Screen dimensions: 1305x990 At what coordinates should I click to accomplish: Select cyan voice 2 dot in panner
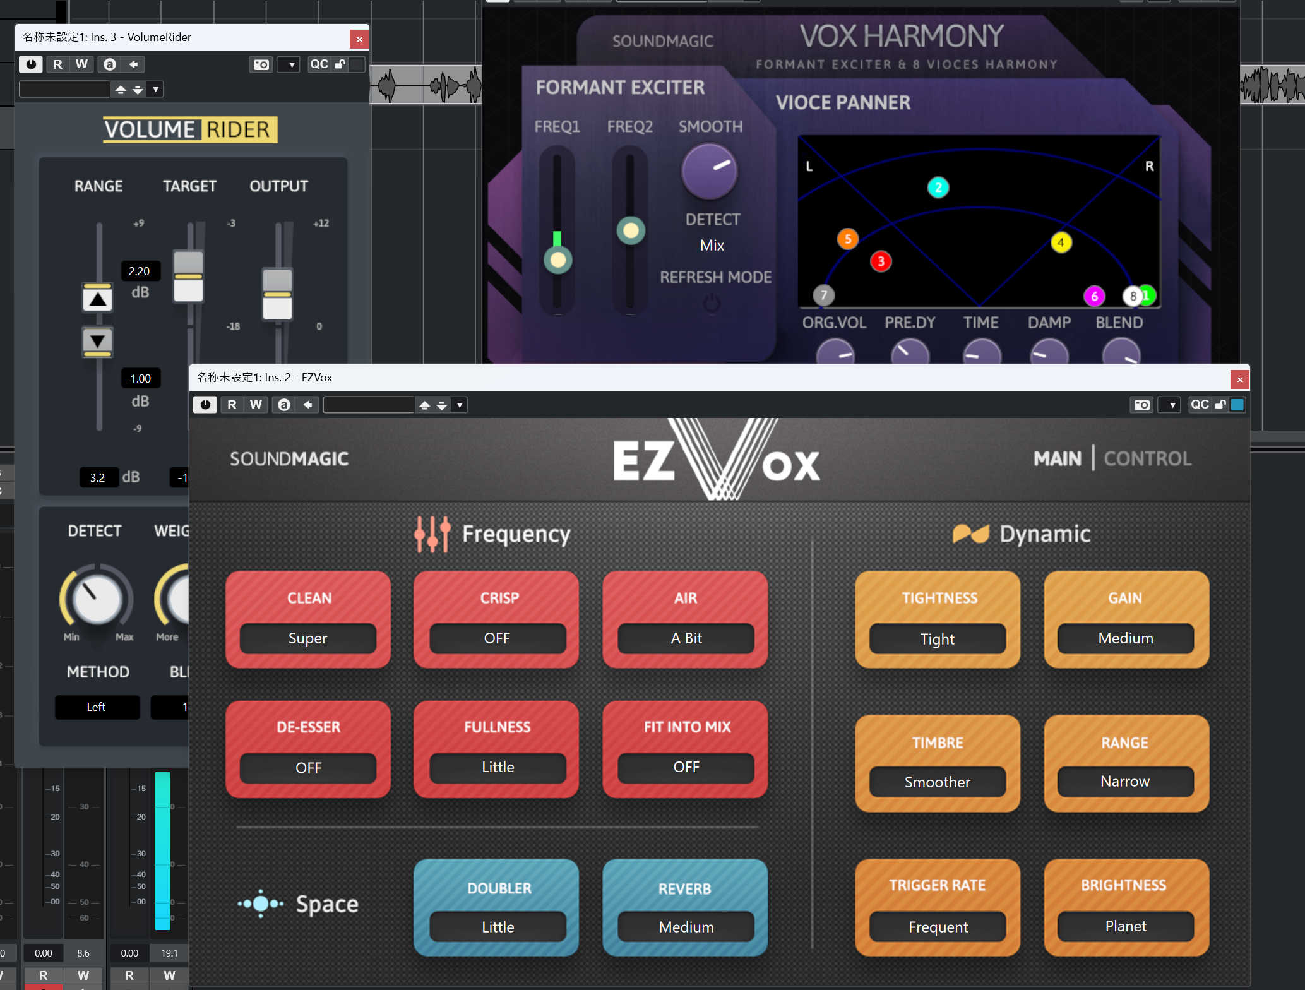[938, 187]
